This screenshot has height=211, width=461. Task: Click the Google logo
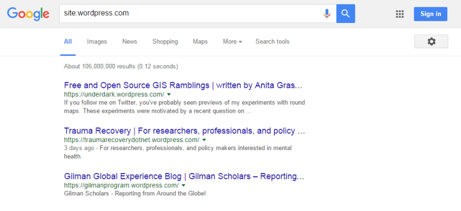point(28,14)
